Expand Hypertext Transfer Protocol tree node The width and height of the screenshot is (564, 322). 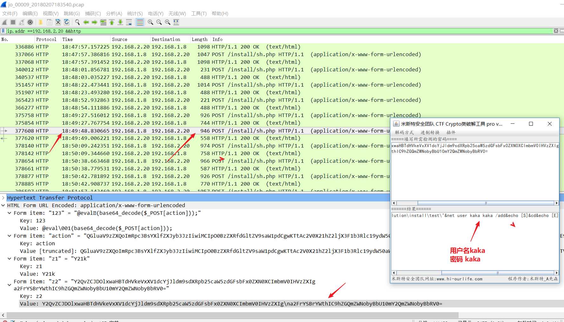point(3,198)
